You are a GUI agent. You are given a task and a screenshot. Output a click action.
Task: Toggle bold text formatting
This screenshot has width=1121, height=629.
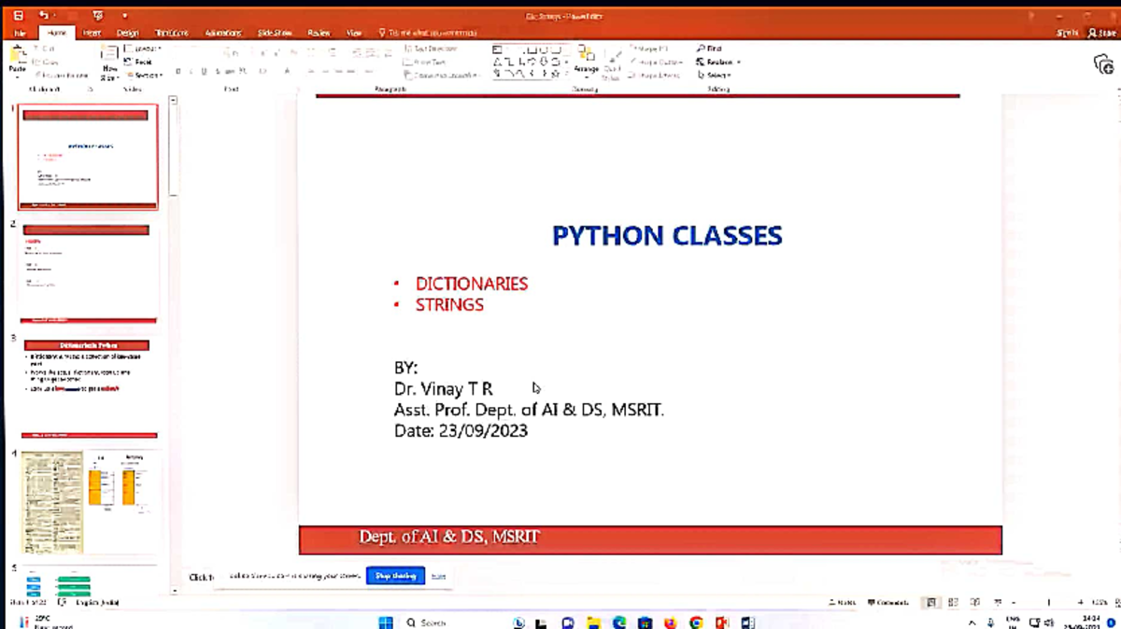(178, 70)
